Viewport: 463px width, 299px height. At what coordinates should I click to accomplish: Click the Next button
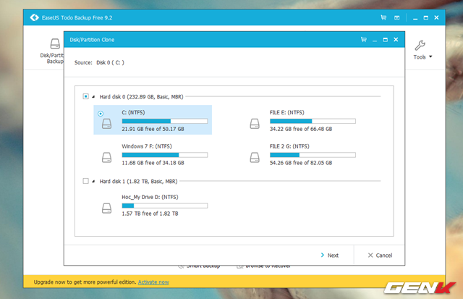point(330,256)
